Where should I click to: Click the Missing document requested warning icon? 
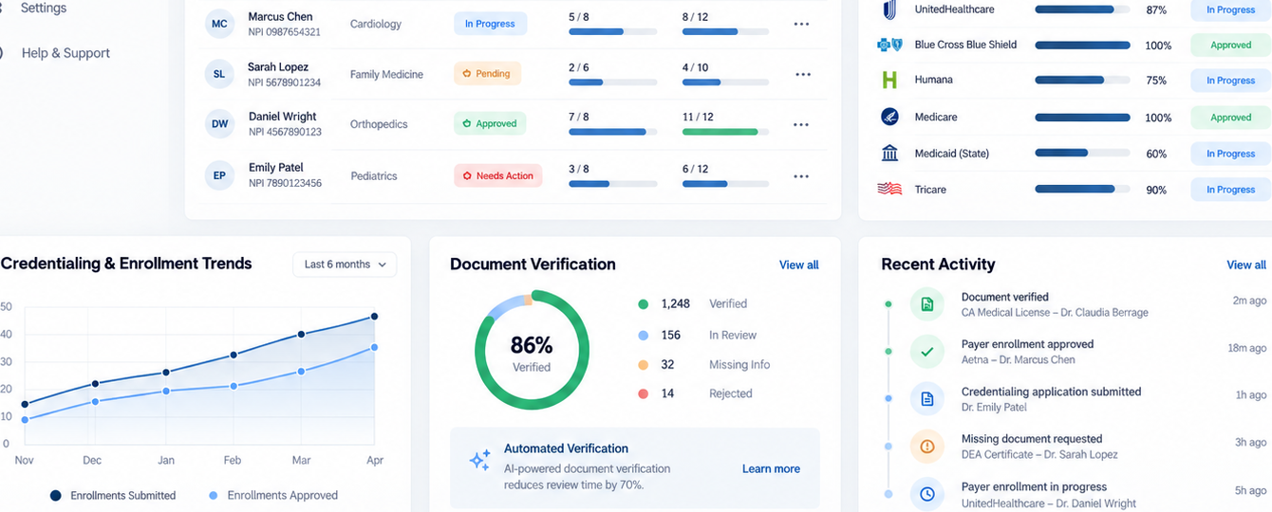click(x=927, y=447)
